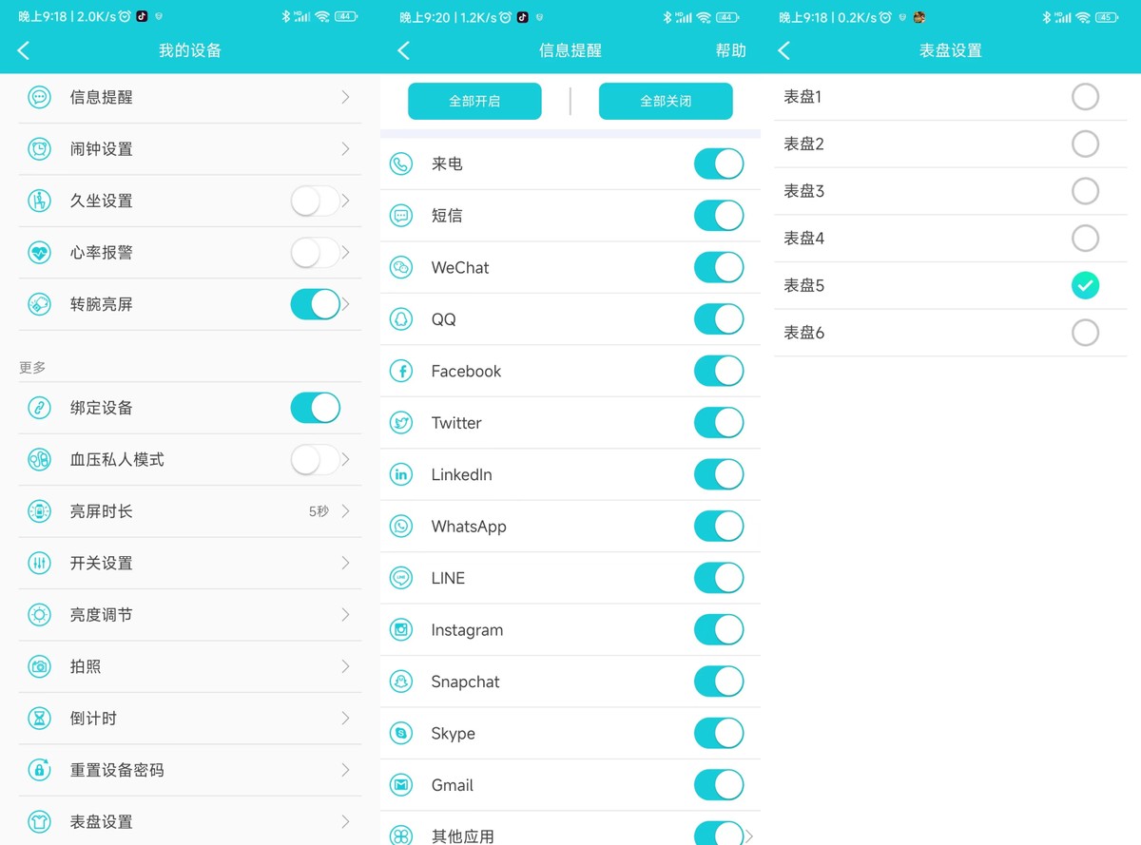Click the Facebook notification icon
Screen dimensions: 1141x845
pyautogui.click(x=400, y=371)
